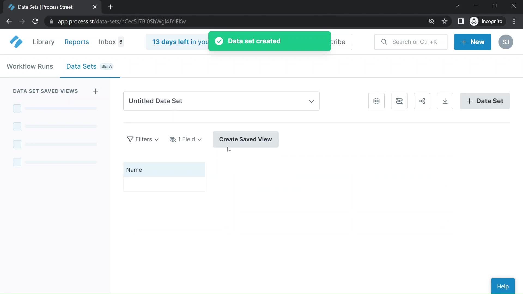Click the share icon for data set

[x=422, y=101]
